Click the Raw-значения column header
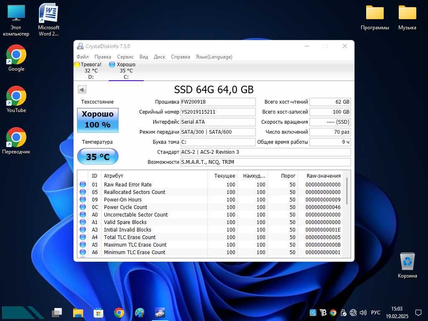The height and width of the screenshot is (321, 428). 320,176
